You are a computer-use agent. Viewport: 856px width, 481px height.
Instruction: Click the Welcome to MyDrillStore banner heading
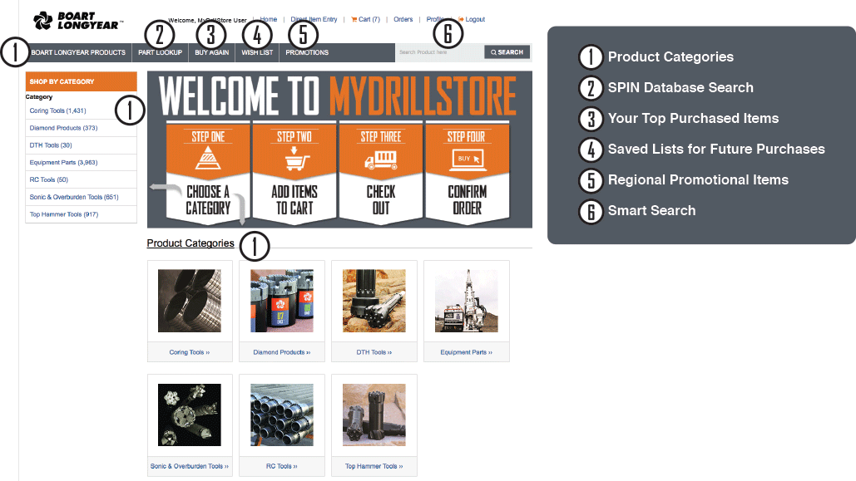tap(338, 96)
